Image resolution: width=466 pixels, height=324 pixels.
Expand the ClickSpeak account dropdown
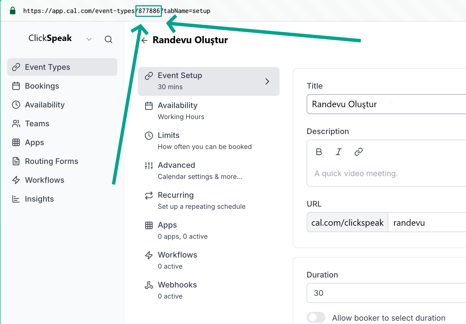coord(89,39)
